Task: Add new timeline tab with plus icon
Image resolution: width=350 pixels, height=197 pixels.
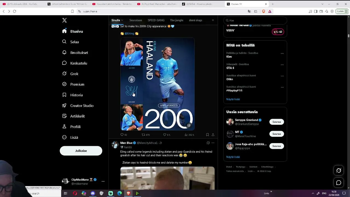Action: 213,20
